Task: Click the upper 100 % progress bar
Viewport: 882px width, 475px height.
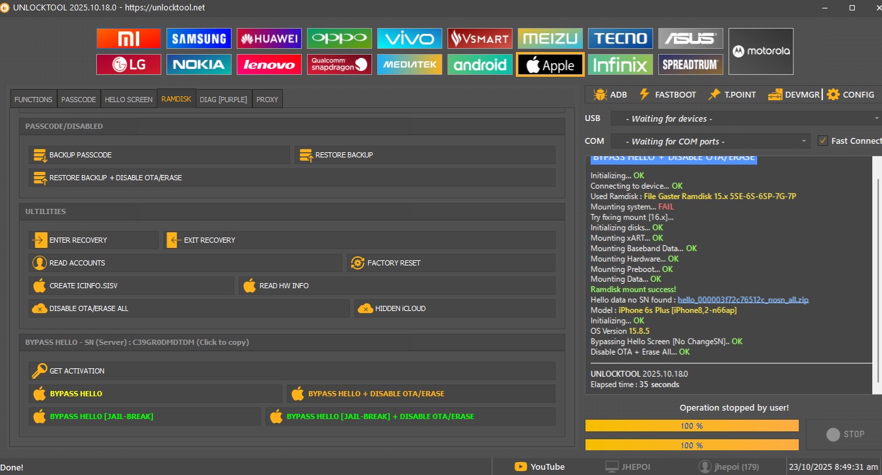Action: [x=692, y=426]
